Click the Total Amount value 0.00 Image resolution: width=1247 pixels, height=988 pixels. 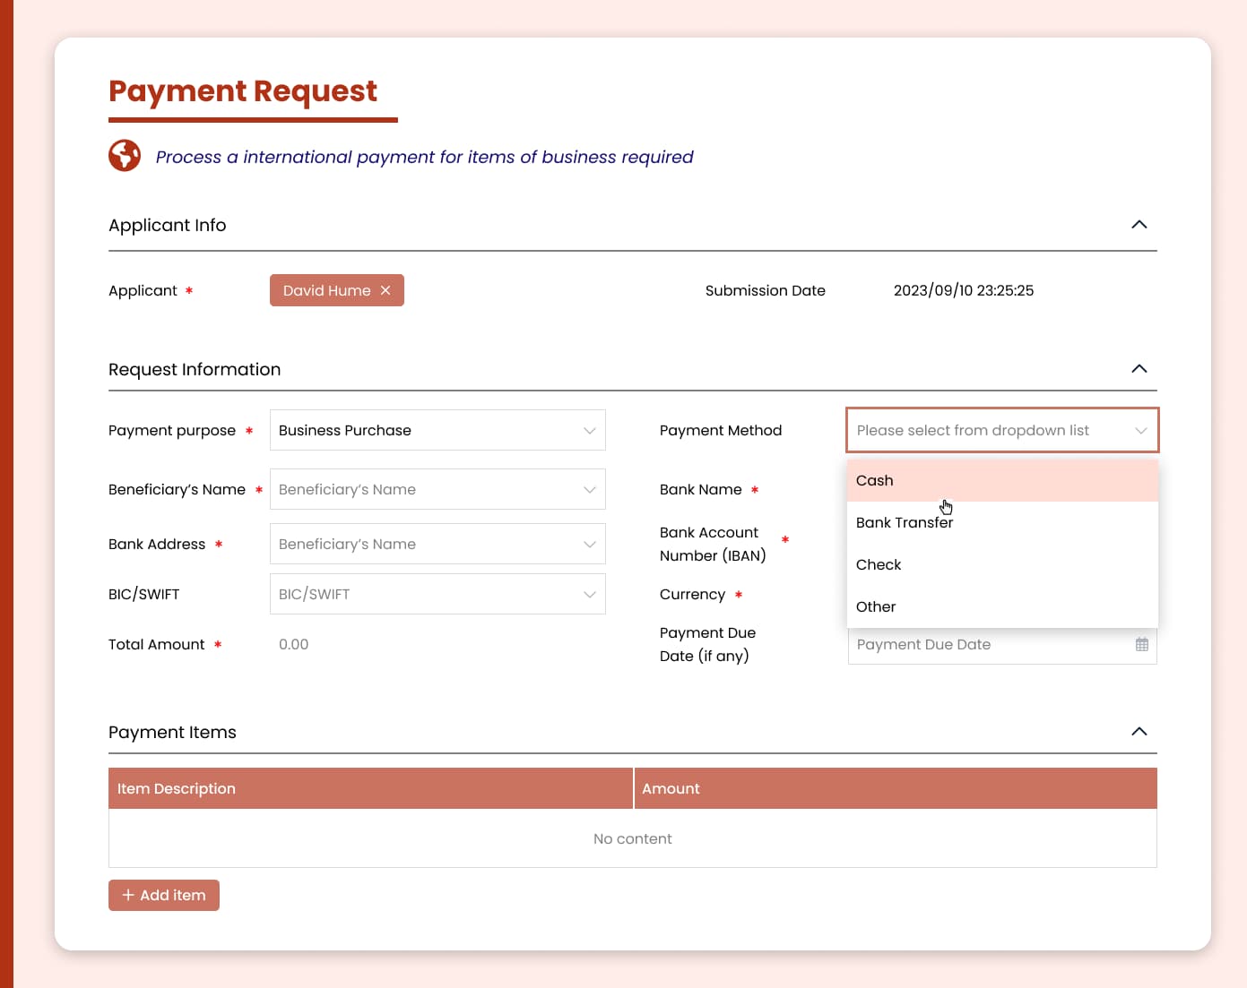(294, 645)
